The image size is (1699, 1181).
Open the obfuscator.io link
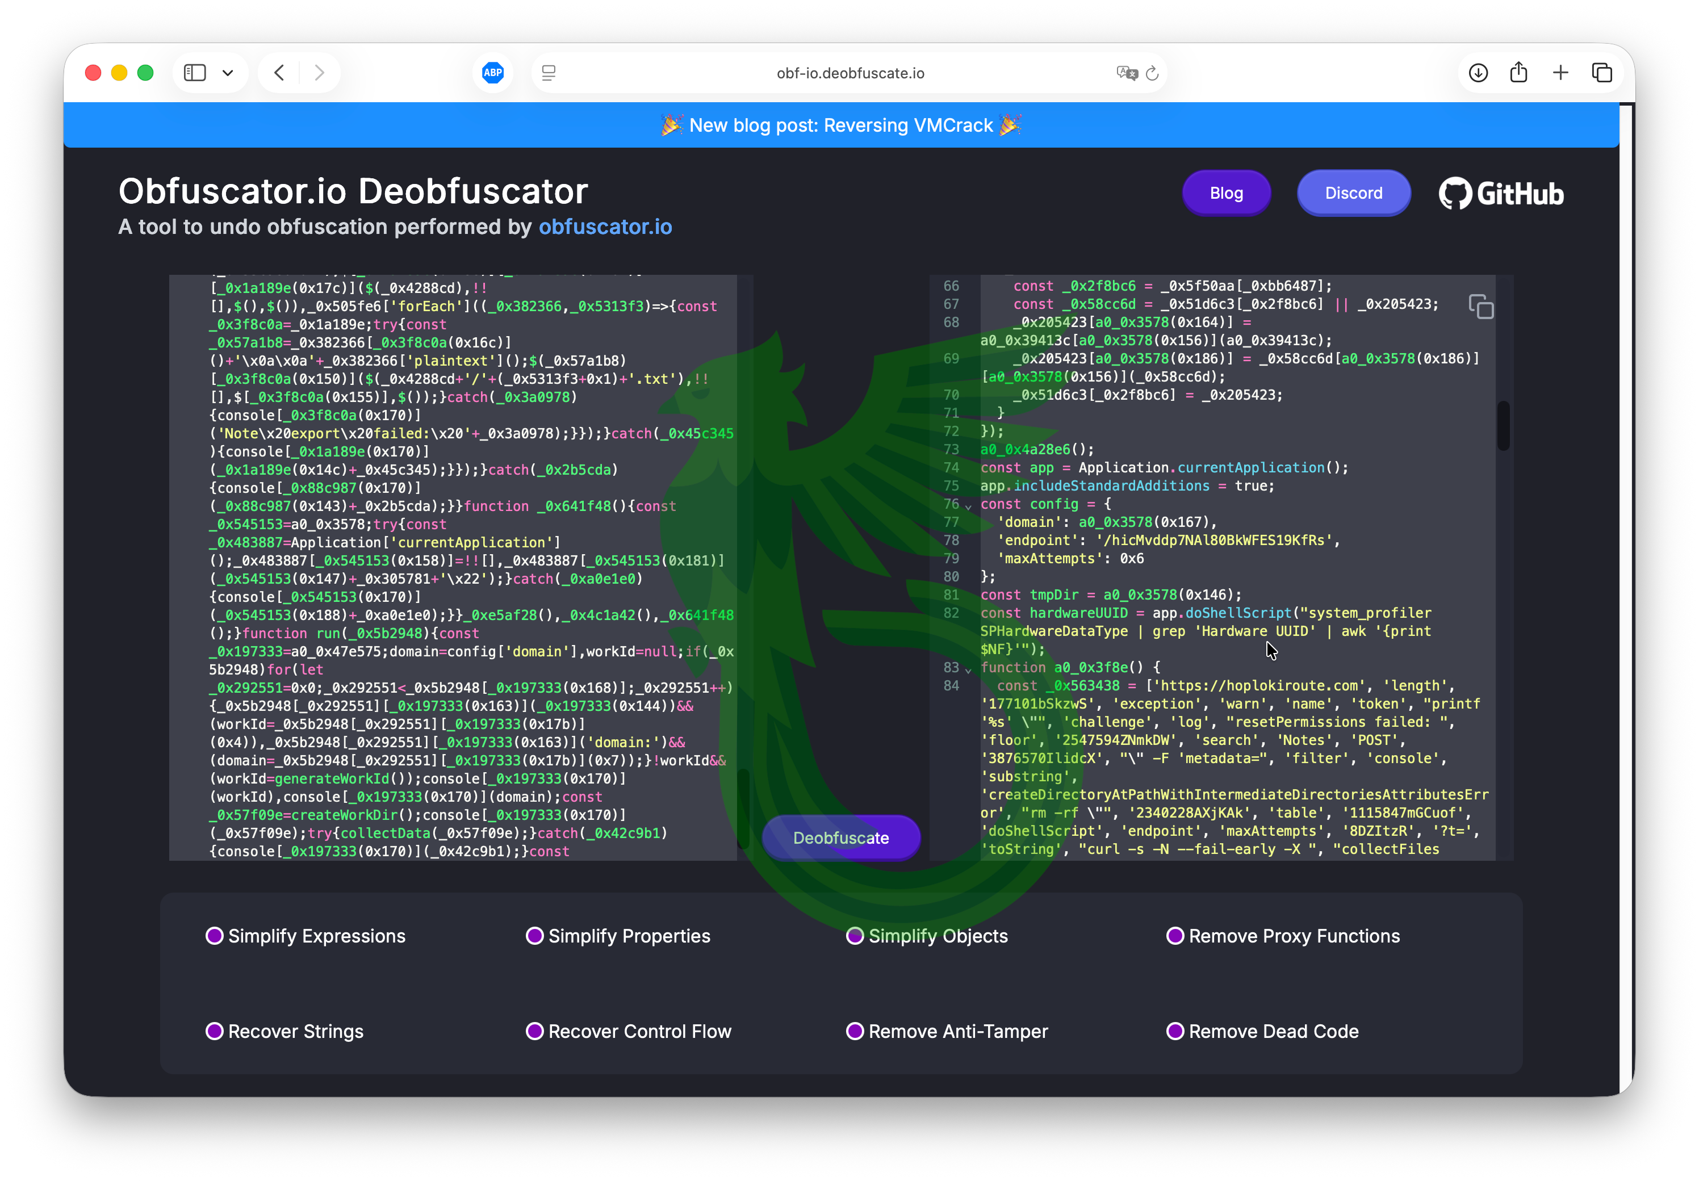[605, 227]
